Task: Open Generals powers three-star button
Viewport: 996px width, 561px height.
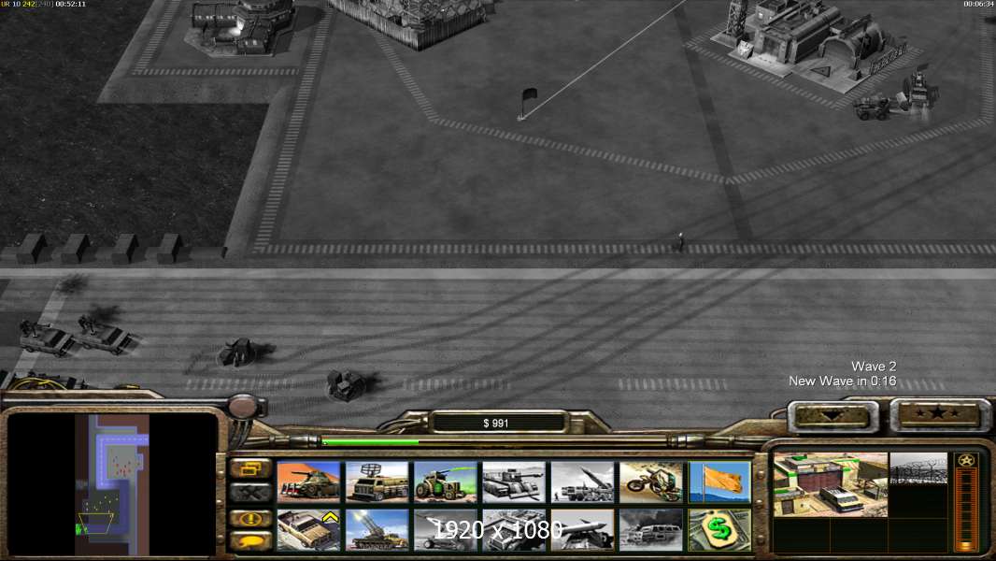Action: [x=939, y=415]
